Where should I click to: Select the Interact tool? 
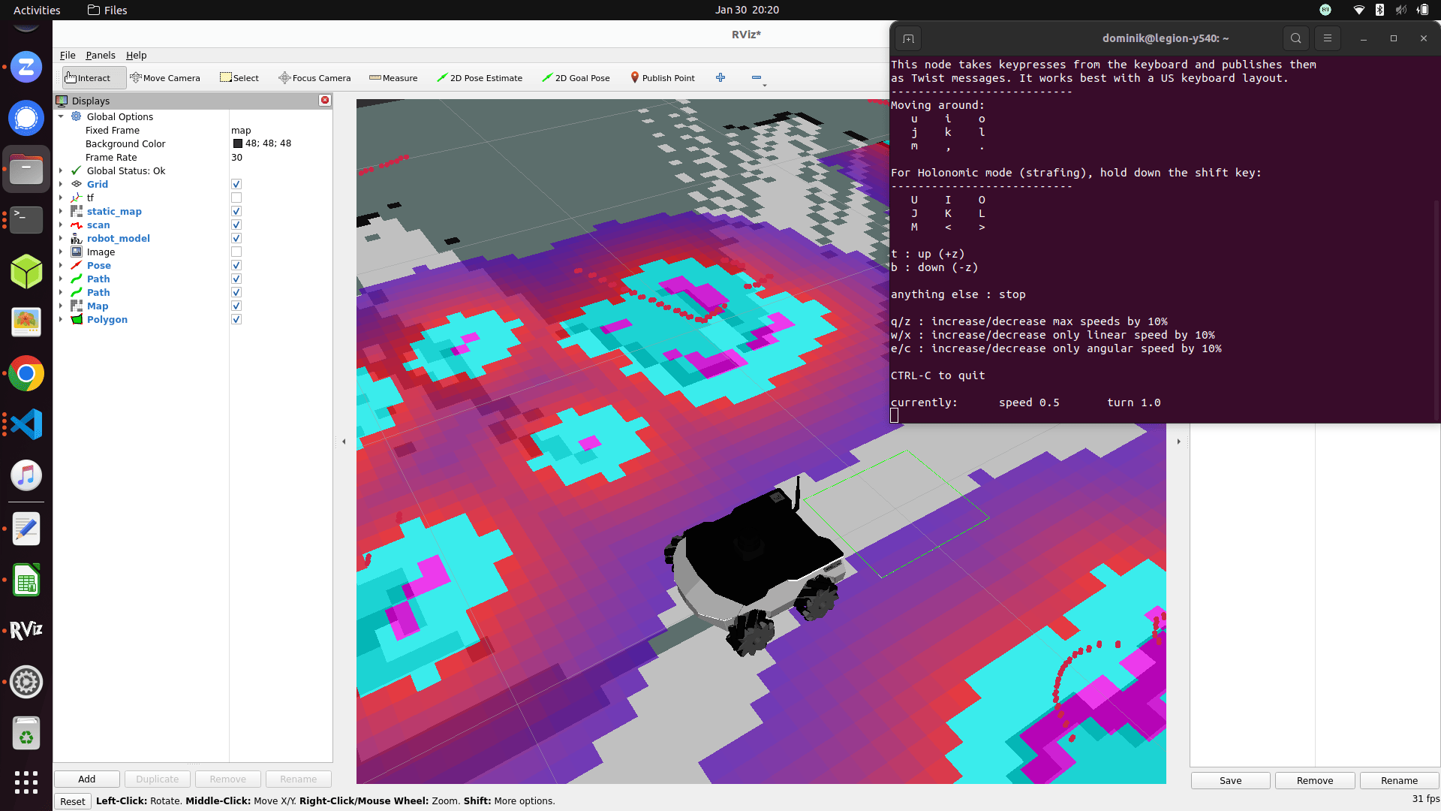tap(94, 78)
